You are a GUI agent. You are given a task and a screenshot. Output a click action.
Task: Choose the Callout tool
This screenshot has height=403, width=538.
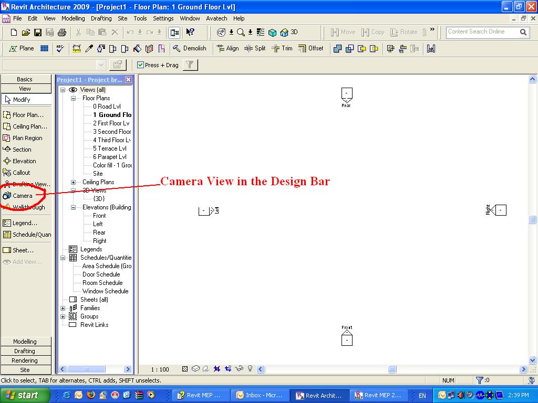(21, 173)
